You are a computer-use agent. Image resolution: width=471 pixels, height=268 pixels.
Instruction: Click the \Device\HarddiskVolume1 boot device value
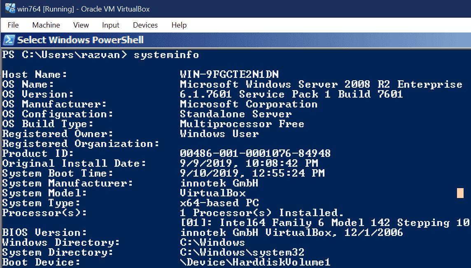(x=255, y=262)
